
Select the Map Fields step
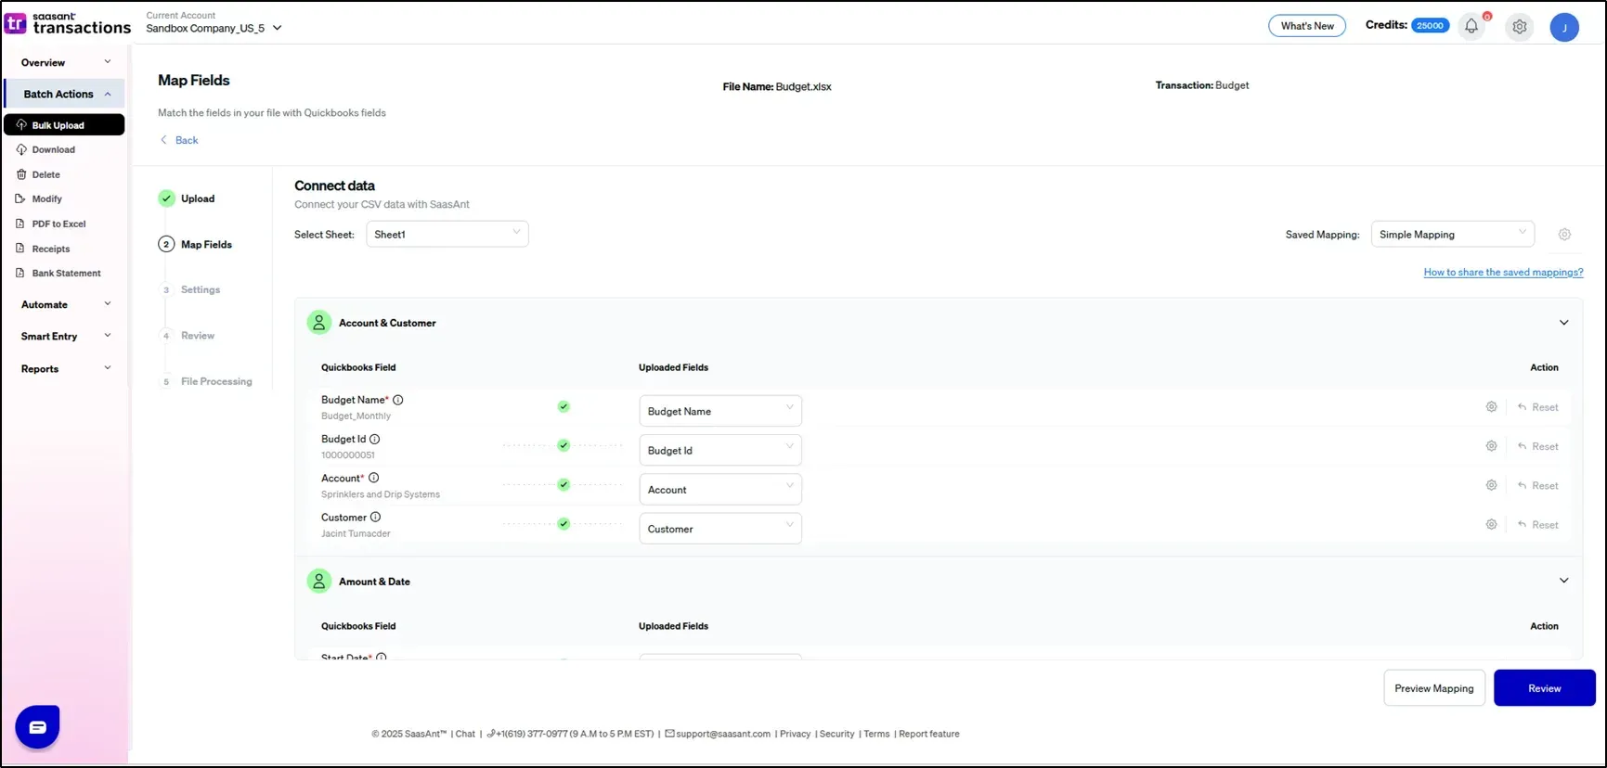click(195, 244)
